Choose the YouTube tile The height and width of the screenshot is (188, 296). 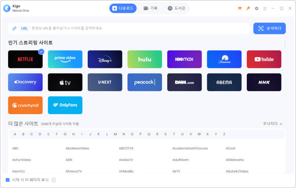(264, 59)
